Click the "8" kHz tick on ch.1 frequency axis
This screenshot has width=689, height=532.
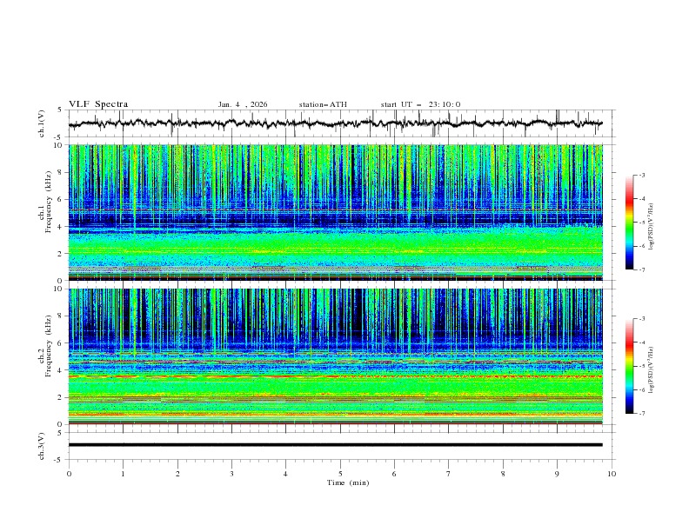61,172
